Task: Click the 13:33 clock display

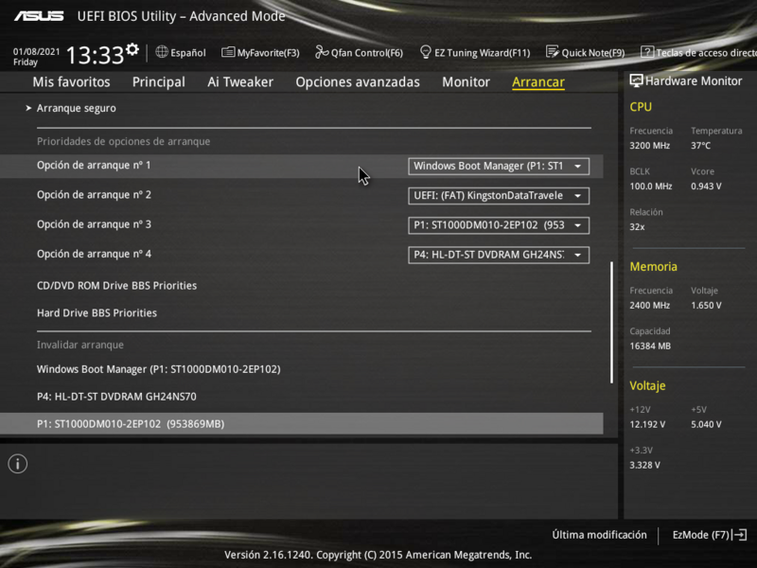Action: (96, 55)
